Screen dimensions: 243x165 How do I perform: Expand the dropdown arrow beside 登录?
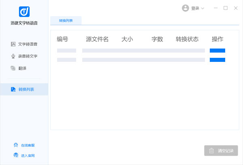203,8
